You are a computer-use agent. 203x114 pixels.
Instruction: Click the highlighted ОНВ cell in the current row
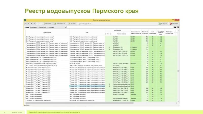point(87,86)
